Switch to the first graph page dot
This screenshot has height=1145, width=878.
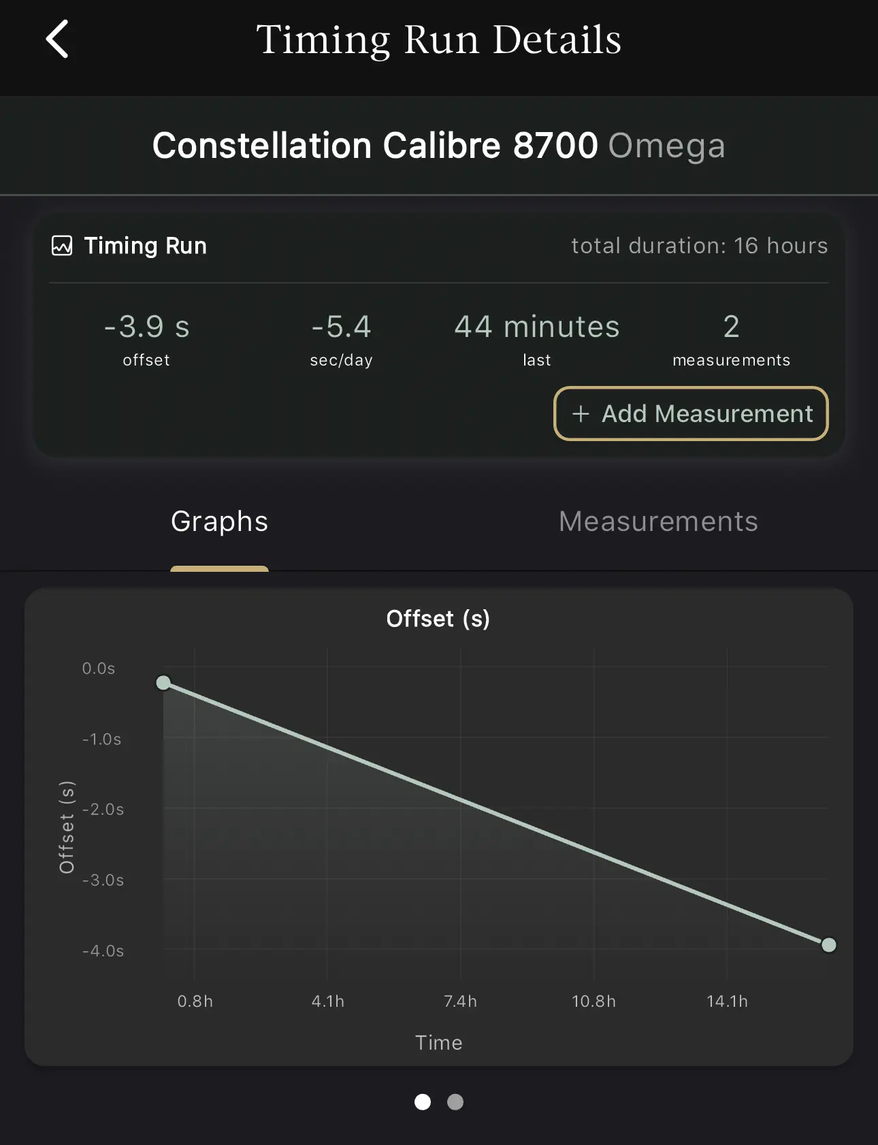tap(423, 1101)
